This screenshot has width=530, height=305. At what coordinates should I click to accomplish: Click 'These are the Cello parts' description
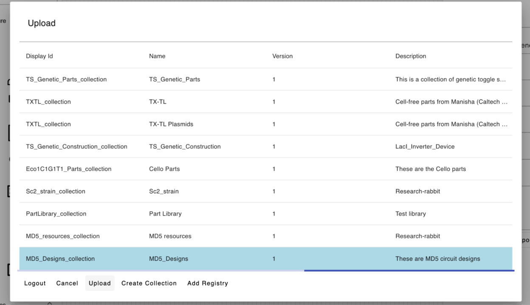click(x=431, y=169)
